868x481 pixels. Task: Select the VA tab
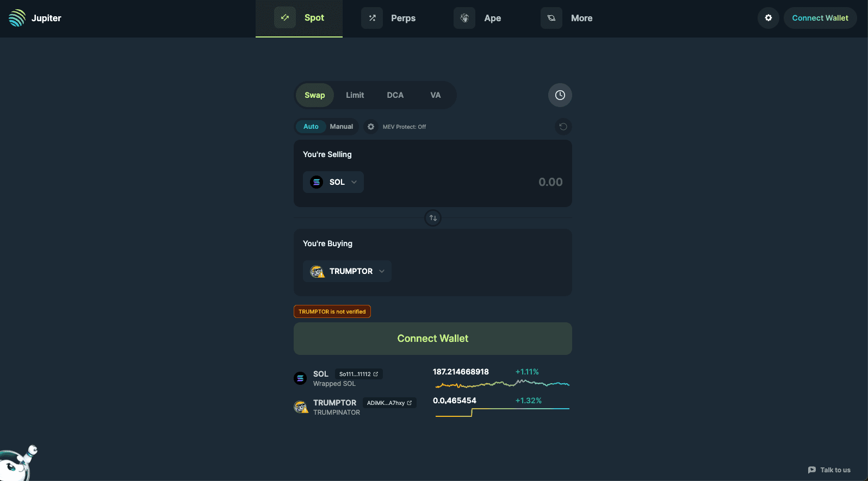(436, 95)
